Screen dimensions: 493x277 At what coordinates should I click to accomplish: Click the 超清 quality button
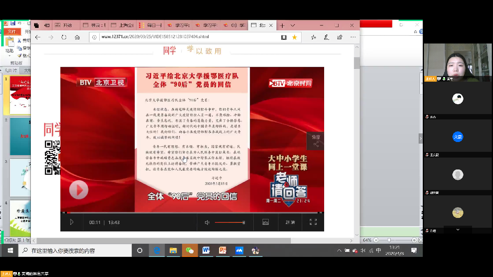(x=290, y=222)
